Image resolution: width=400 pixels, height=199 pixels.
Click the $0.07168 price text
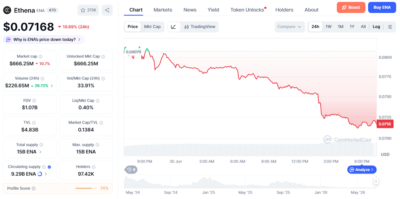[x=29, y=27]
